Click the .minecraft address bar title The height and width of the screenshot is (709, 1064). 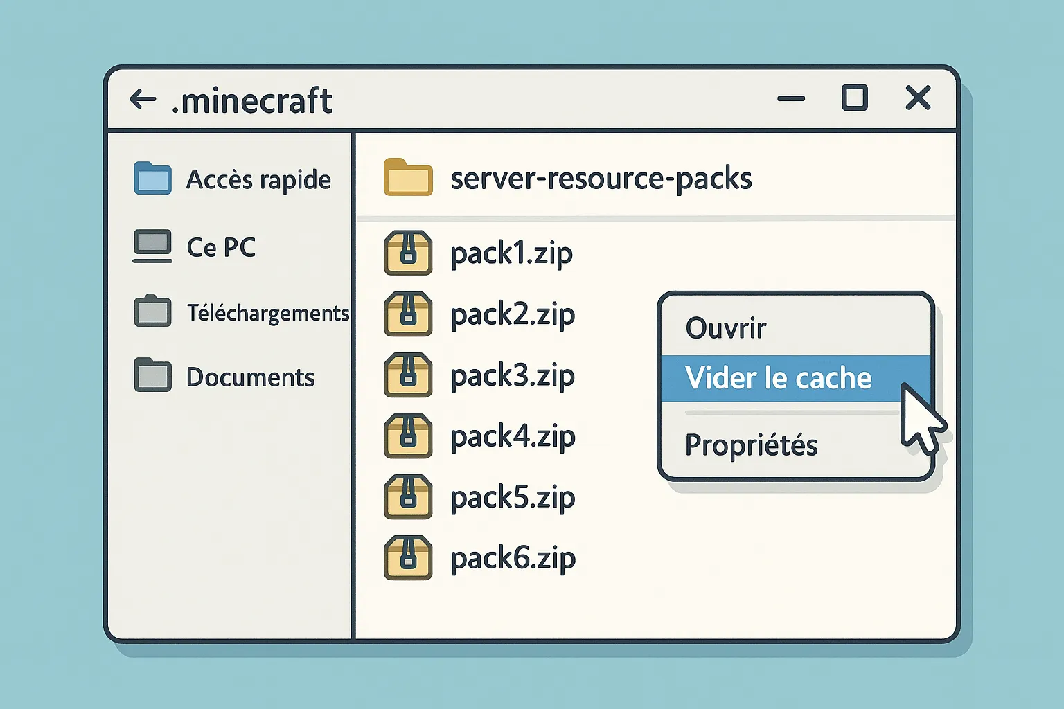point(253,100)
